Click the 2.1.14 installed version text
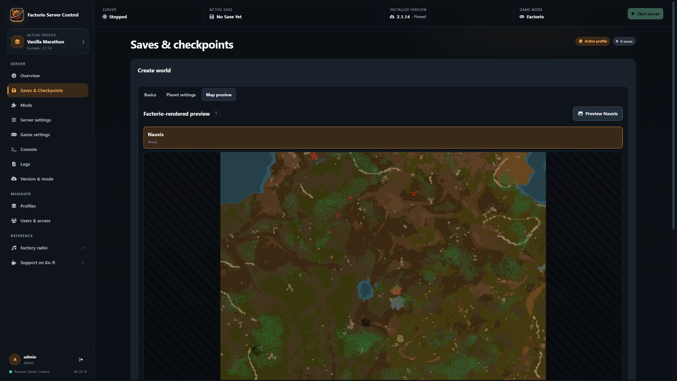The height and width of the screenshot is (381, 677). pyautogui.click(x=403, y=17)
